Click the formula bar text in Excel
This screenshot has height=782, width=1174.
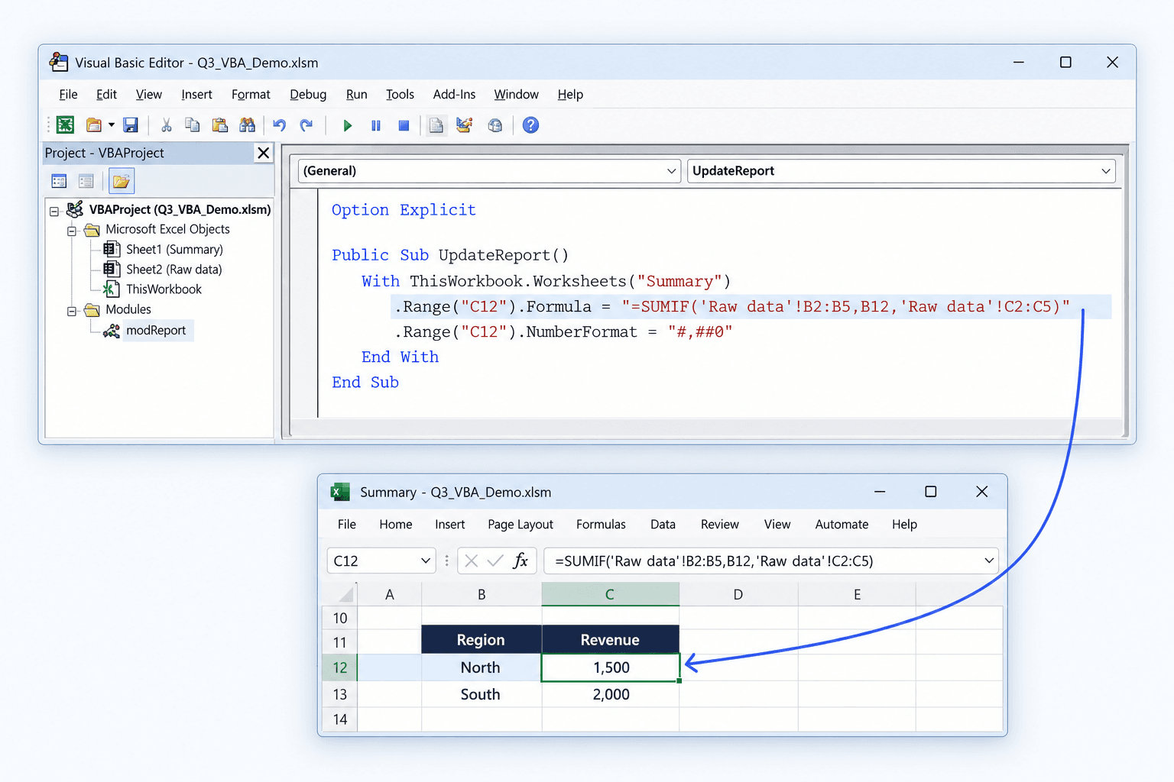(714, 561)
